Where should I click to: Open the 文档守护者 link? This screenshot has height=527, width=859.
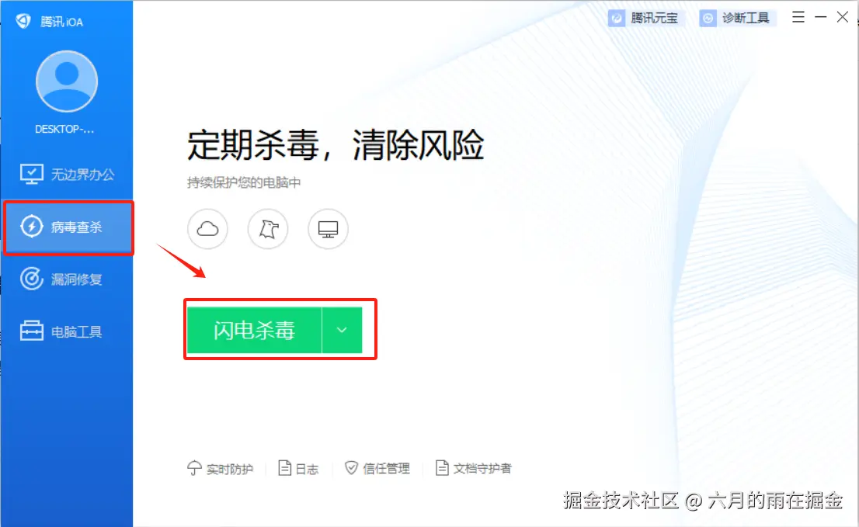473,469
